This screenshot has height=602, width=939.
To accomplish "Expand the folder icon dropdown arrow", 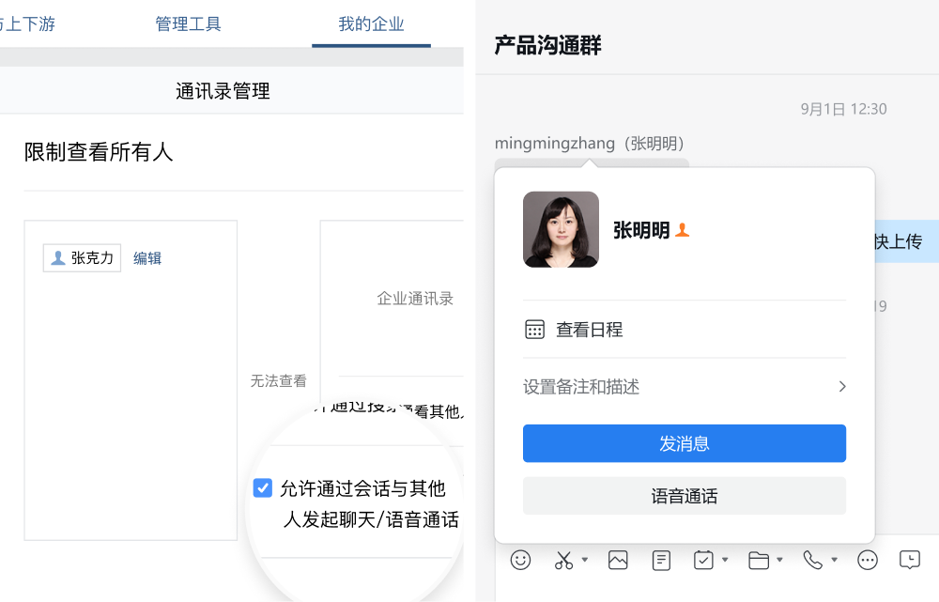I will tap(779, 560).
